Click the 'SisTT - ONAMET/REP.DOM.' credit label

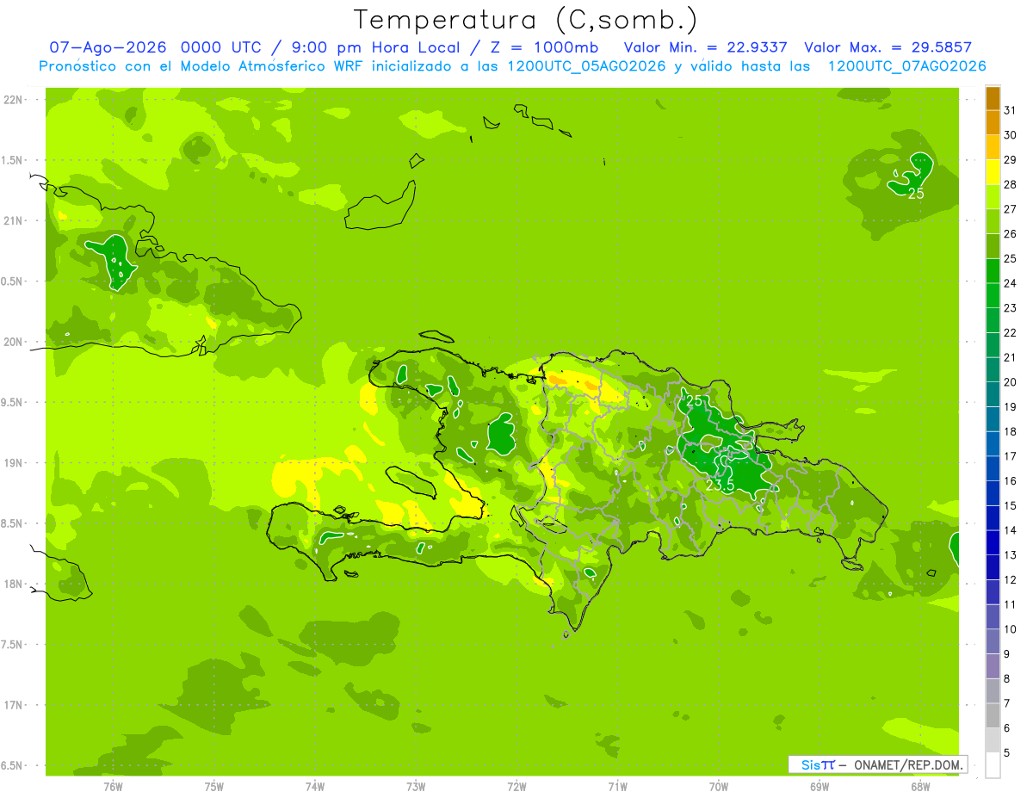click(878, 764)
